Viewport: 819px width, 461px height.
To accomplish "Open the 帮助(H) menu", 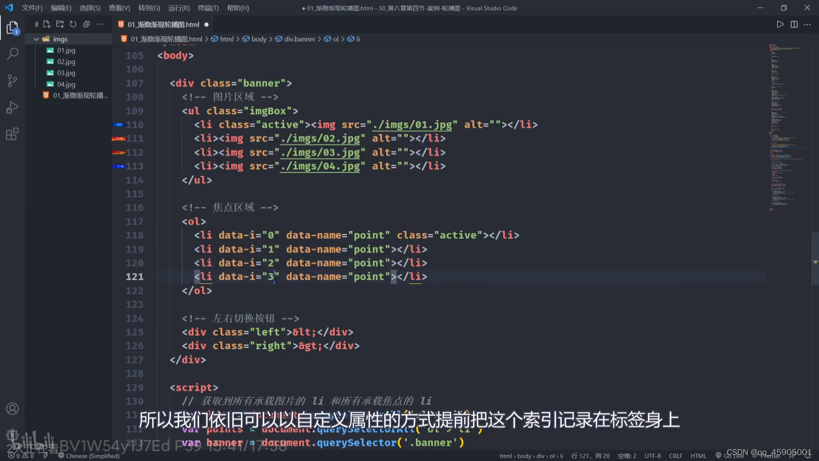I will [x=238, y=8].
